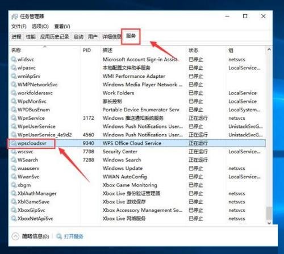
Task: Click the service icon beside XblGameSave
Action: (x=14, y=202)
